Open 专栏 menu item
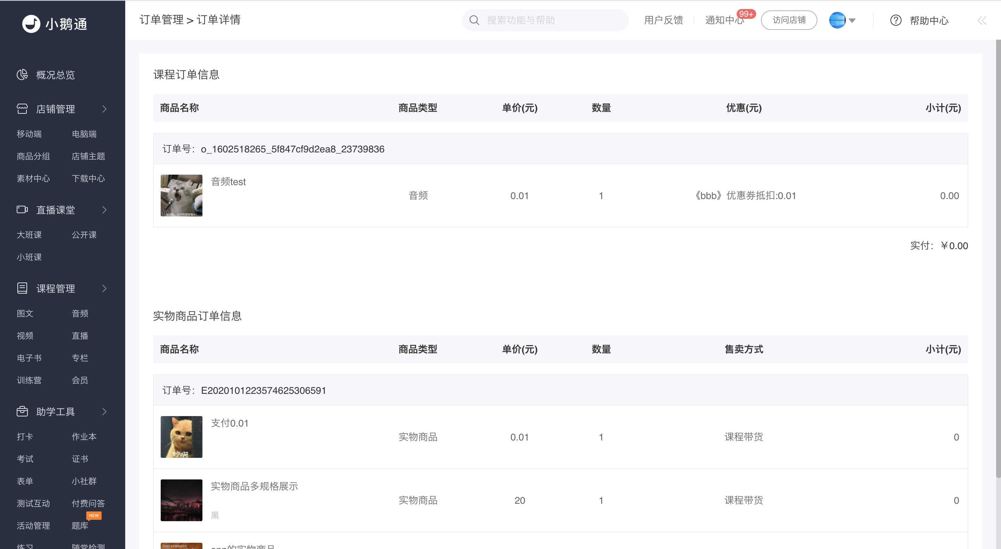Image resolution: width=1001 pixels, height=549 pixels. click(x=80, y=357)
